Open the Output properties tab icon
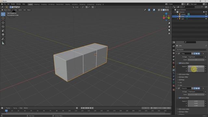This screenshot has height=117, width=208. click(x=174, y=53)
